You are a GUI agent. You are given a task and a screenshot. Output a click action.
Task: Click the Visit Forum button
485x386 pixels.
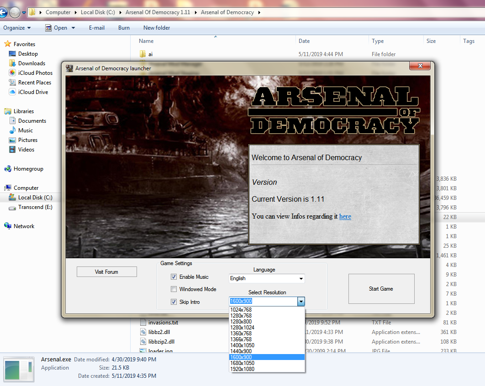(107, 271)
